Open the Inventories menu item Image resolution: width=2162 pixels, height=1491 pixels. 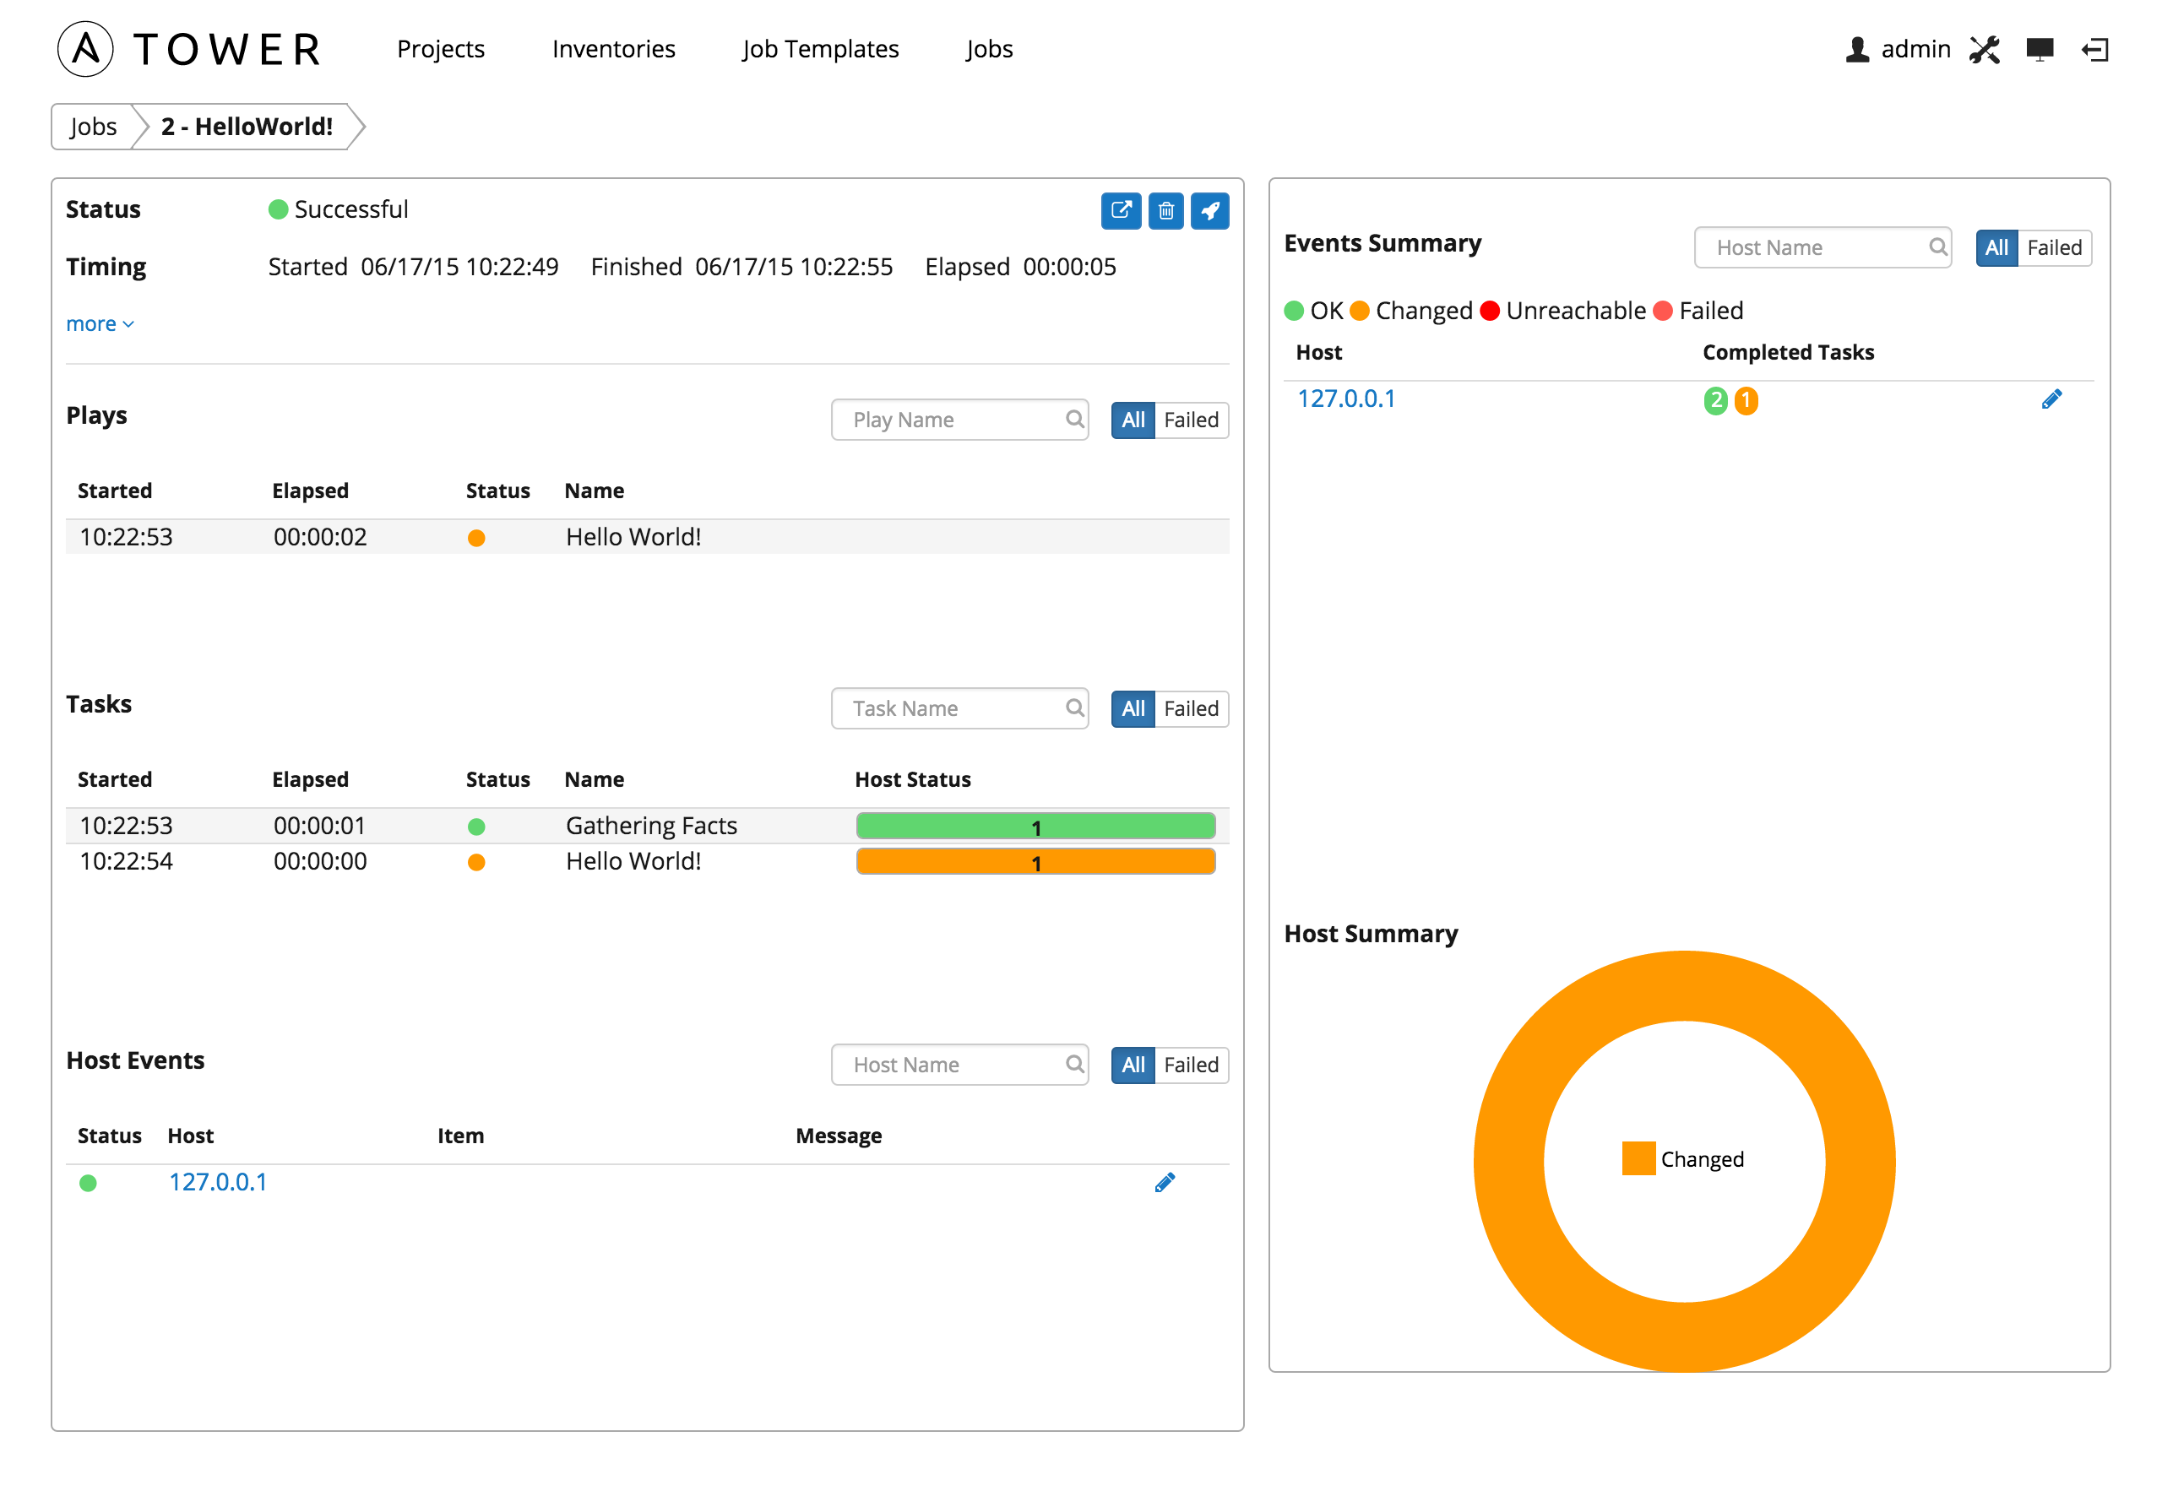(x=613, y=49)
